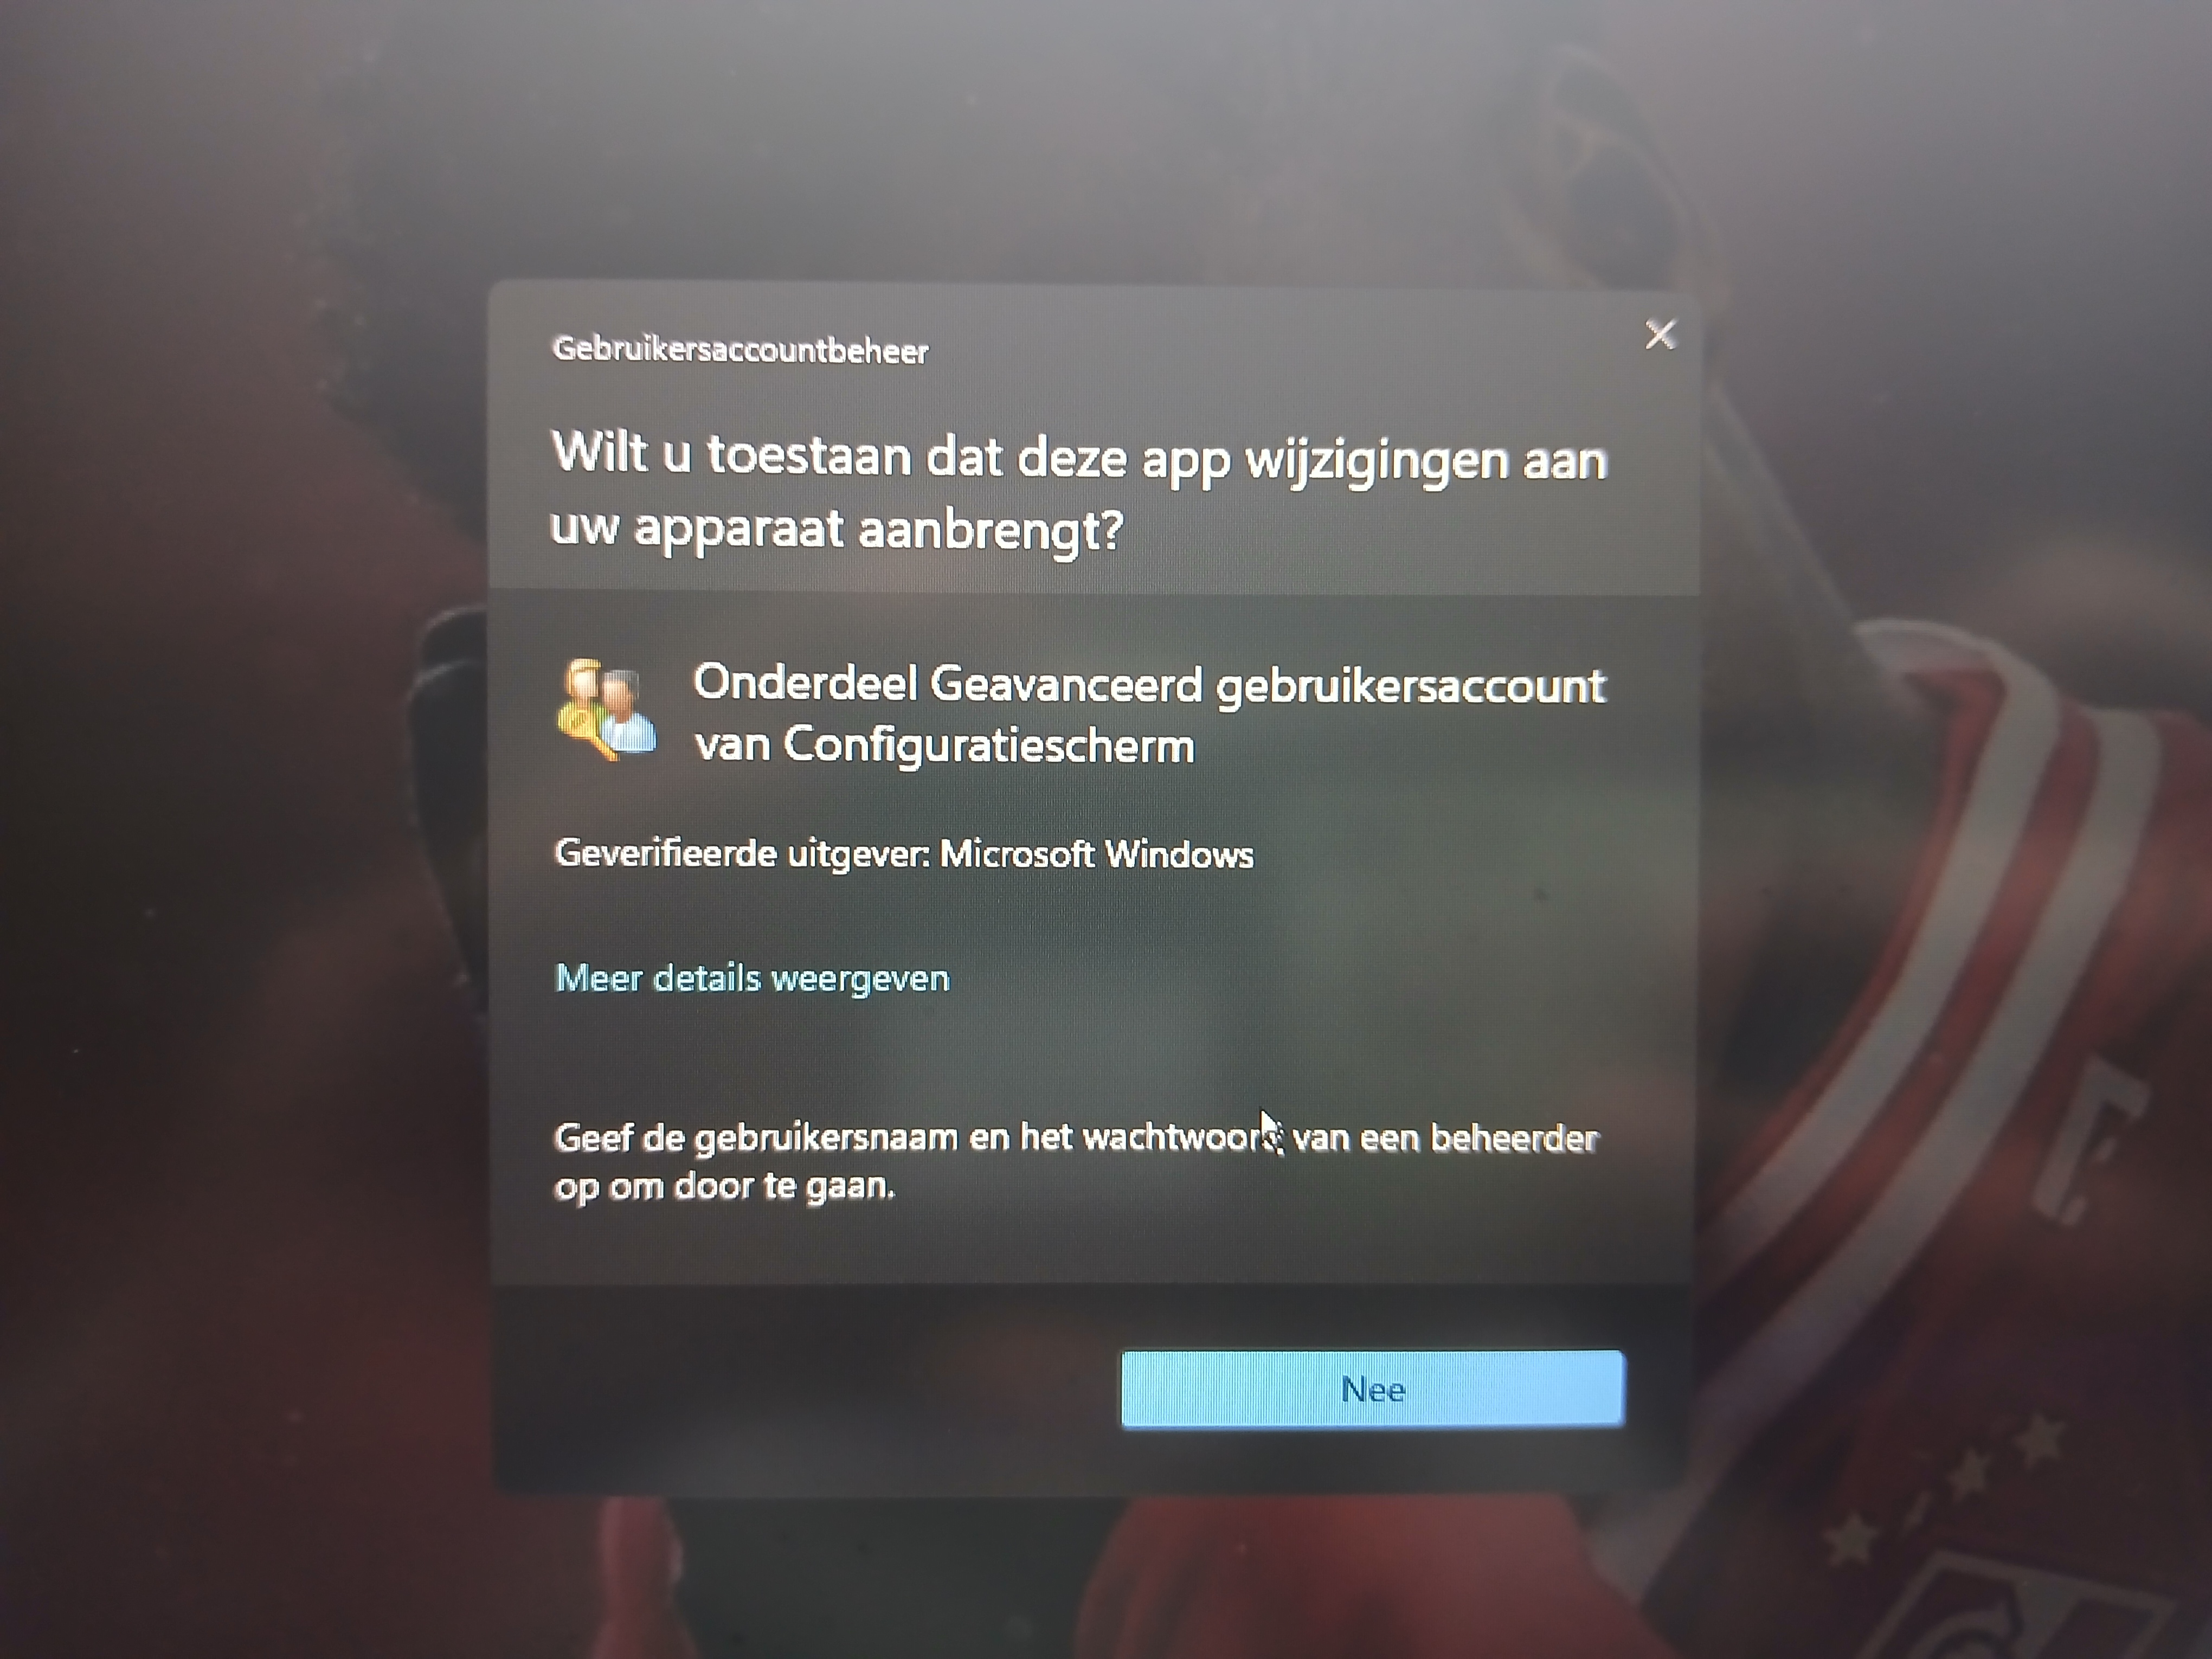Click the 'Microsoft Windows' publisher name
2212x1659 pixels.
[x=1097, y=854]
